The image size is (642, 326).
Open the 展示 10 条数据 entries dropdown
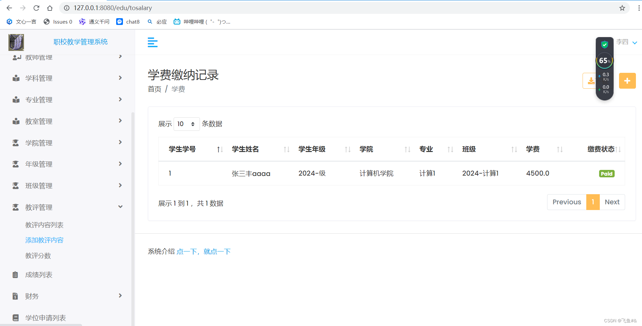pos(186,124)
